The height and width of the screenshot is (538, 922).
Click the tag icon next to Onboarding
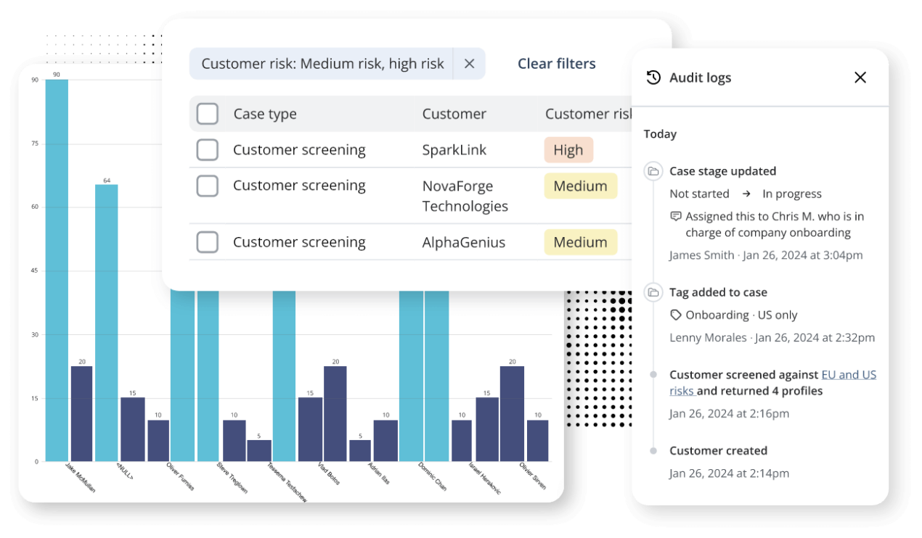click(676, 315)
